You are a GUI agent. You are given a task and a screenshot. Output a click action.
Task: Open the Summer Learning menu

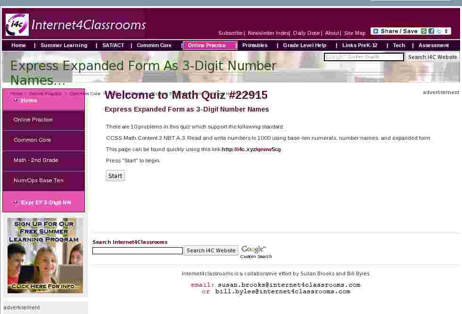[x=64, y=45]
